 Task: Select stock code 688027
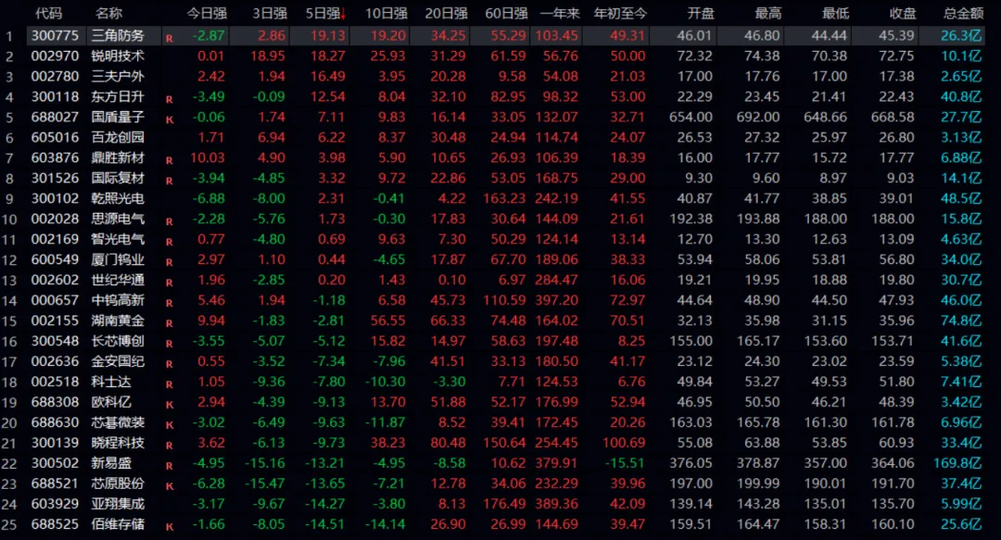55,117
